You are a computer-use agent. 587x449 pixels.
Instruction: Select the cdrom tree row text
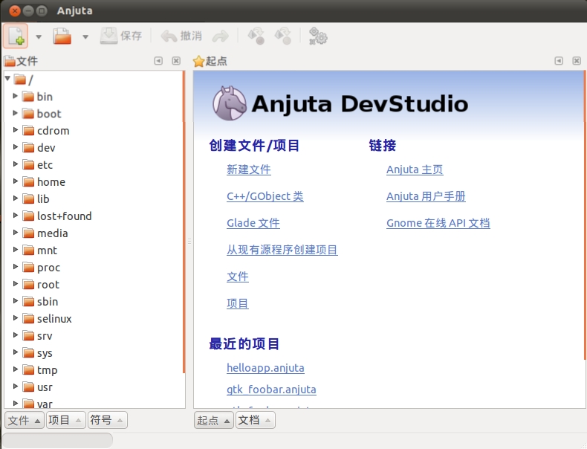[53, 130]
